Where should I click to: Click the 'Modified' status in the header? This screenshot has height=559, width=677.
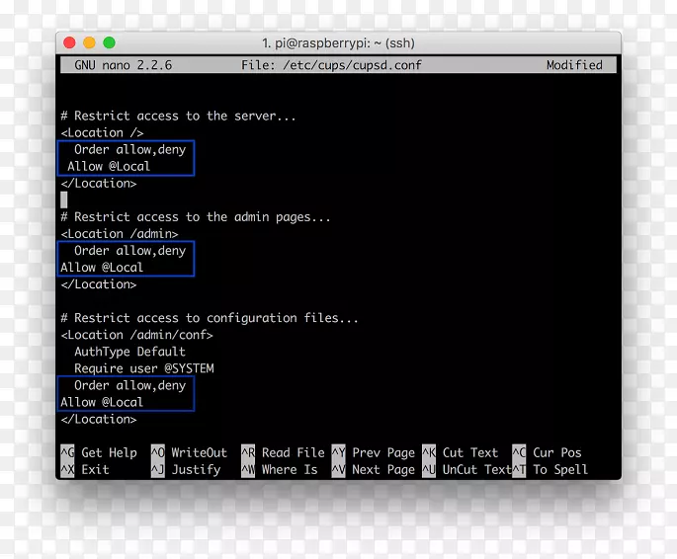point(574,65)
